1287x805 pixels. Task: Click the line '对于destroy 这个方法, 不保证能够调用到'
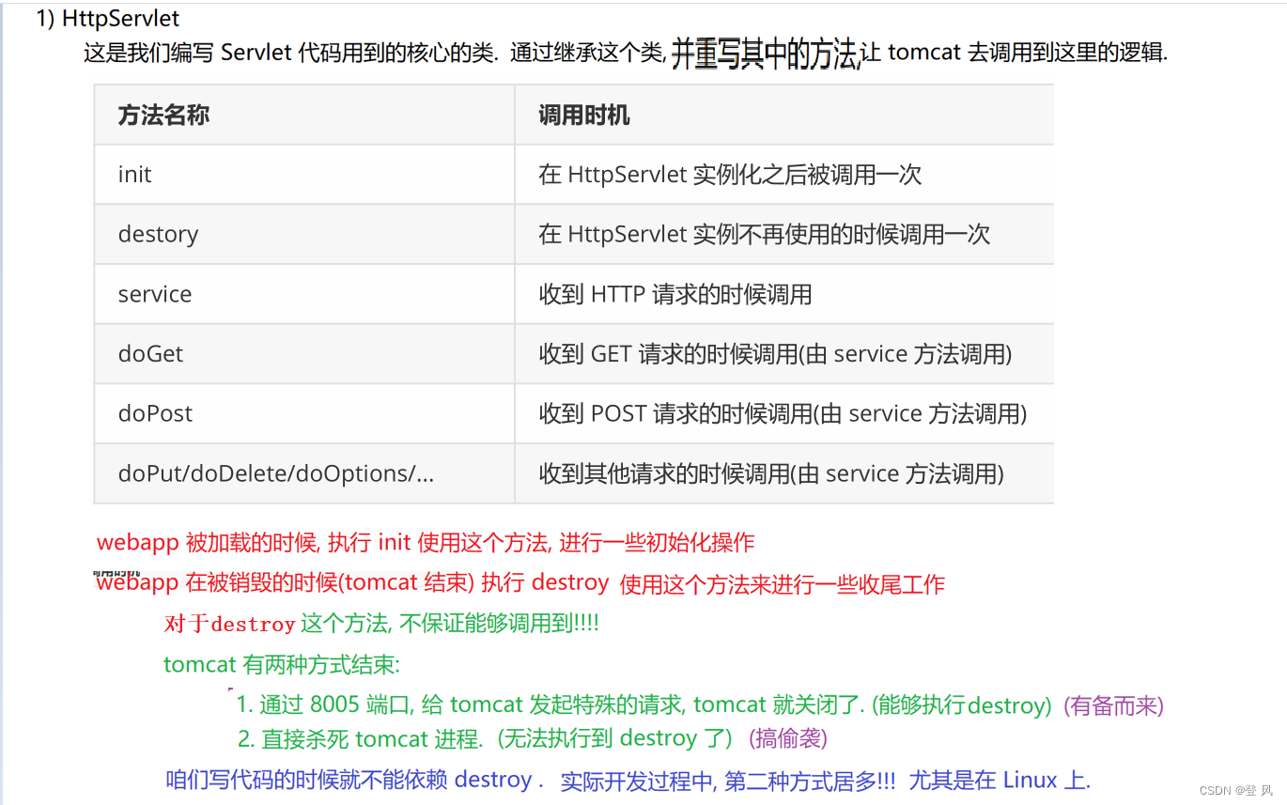(381, 624)
